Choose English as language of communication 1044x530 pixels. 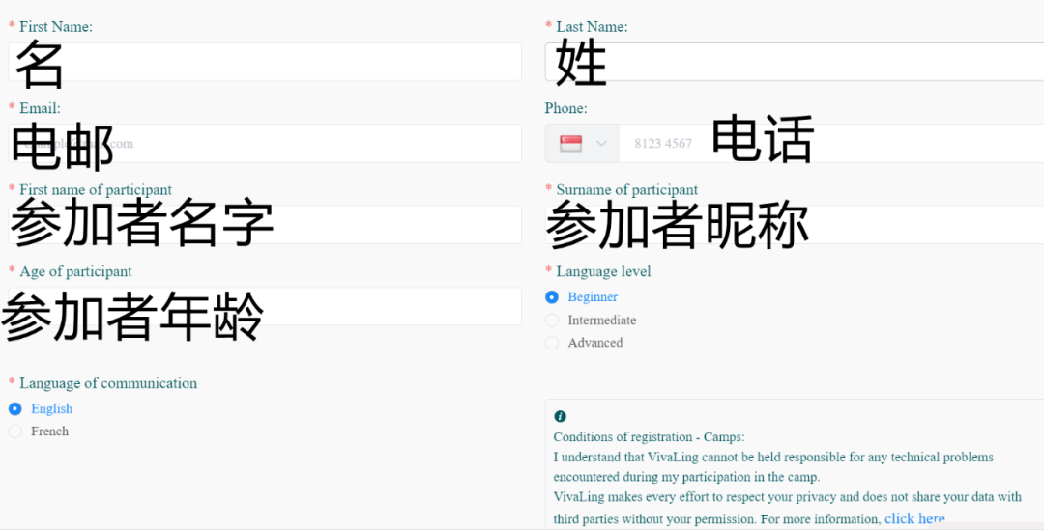pyautogui.click(x=14, y=409)
